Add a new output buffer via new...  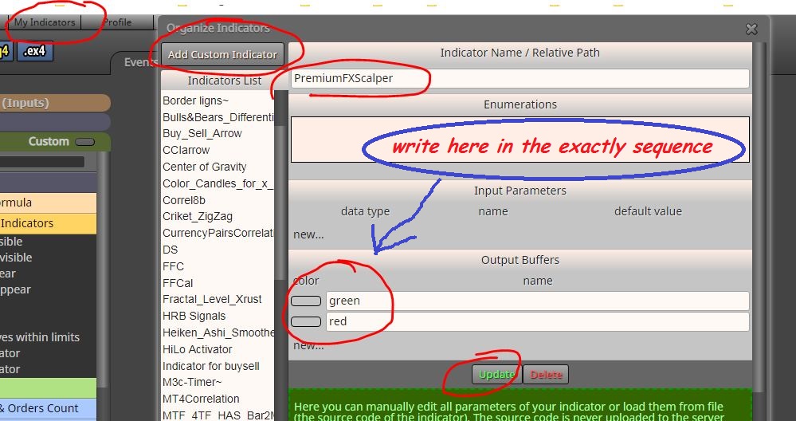click(308, 345)
